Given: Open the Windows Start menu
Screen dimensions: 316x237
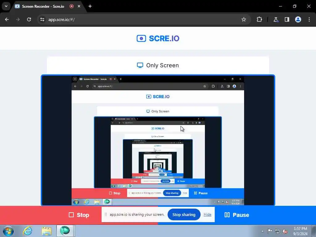Looking at the screenshot, I should point(8,231).
